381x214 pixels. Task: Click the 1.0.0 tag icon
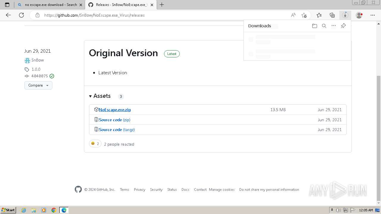coord(27,69)
